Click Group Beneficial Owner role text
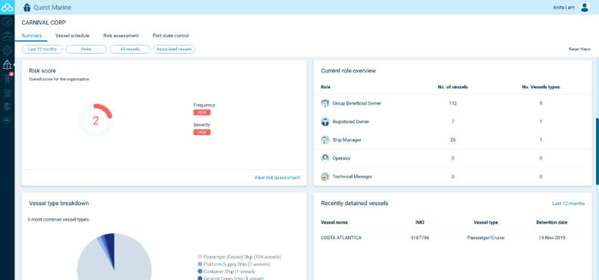 click(357, 103)
